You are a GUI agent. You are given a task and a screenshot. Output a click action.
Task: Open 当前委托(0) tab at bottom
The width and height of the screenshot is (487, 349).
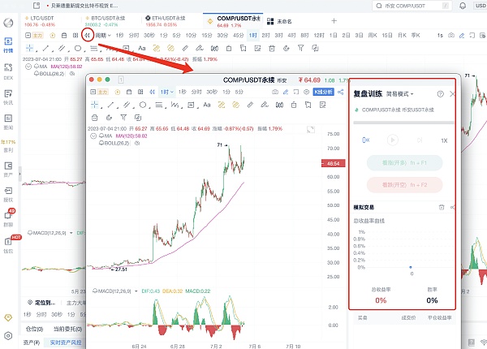tap(67, 329)
